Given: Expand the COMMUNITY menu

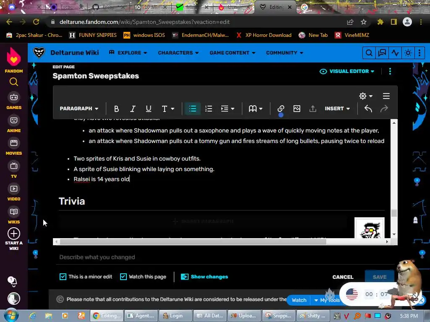Looking at the screenshot, I should (285, 52).
